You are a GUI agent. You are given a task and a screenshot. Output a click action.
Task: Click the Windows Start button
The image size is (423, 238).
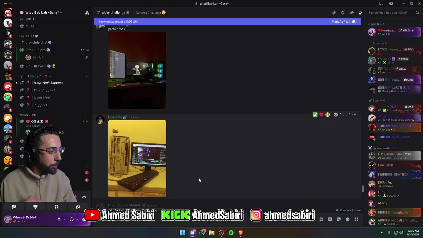182,233
